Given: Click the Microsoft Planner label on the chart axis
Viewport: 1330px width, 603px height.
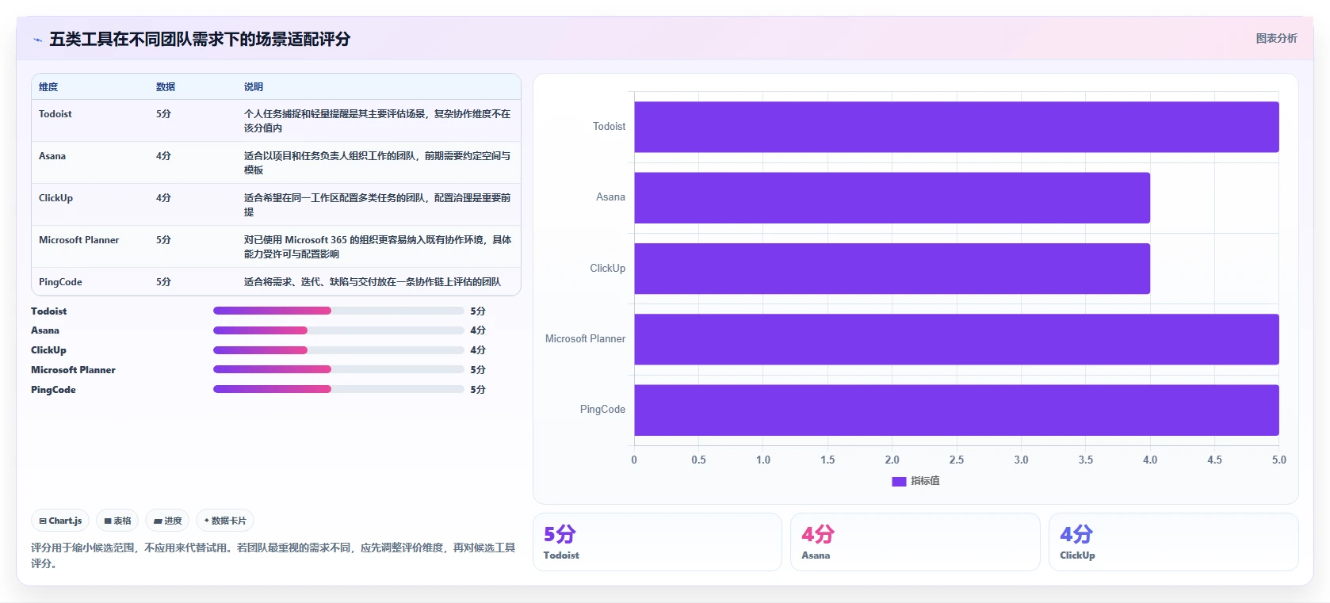Looking at the screenshot, I should click(585, 339).
